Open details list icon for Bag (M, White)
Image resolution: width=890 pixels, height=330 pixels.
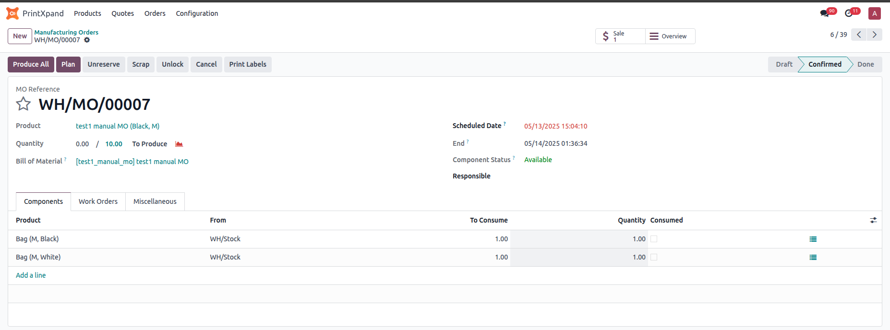(813, 258)
